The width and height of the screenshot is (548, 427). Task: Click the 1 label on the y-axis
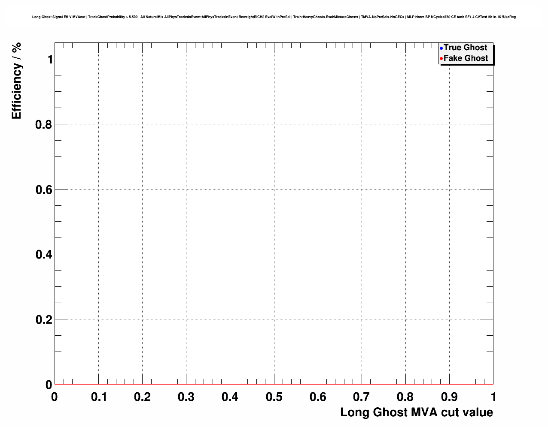[50, 60]
